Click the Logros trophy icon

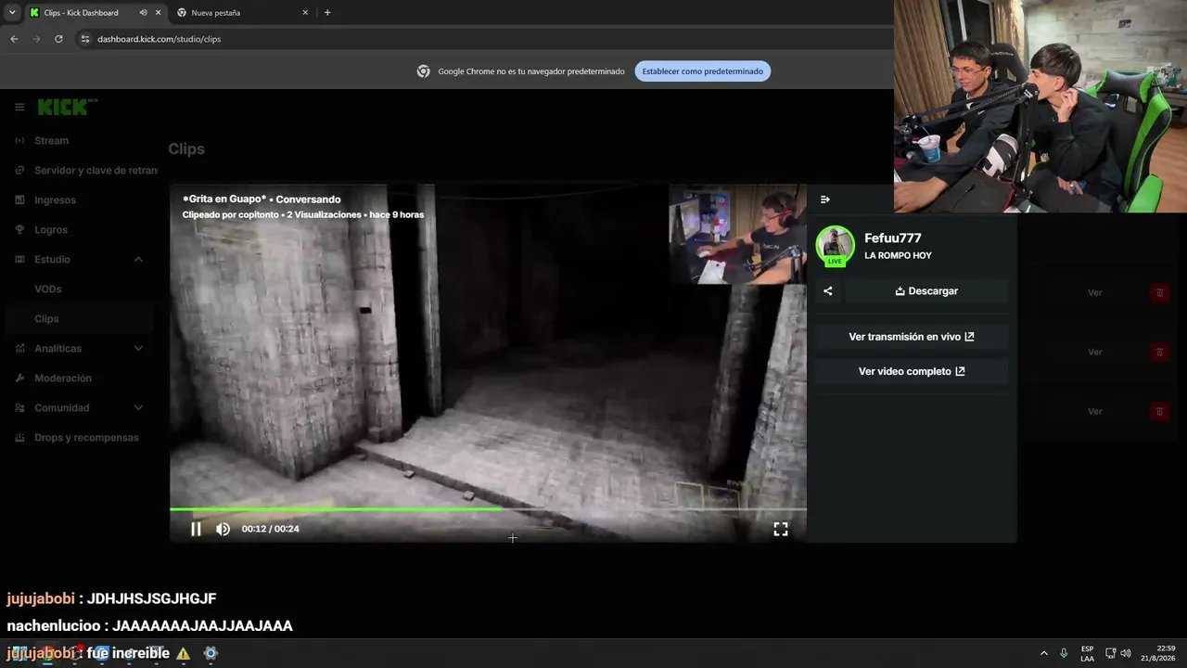click(19, 230)
